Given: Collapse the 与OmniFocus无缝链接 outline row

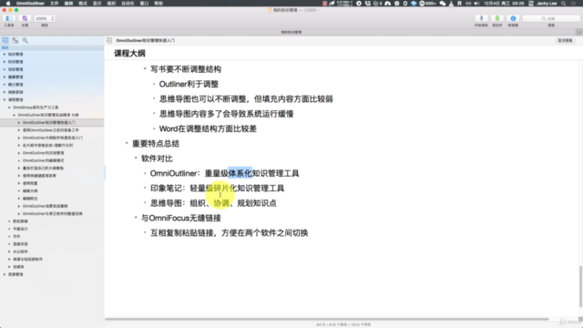Looking at the screenshot, I should click(136, 218).
